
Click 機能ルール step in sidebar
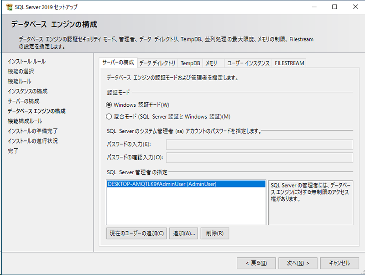point(19,82)
